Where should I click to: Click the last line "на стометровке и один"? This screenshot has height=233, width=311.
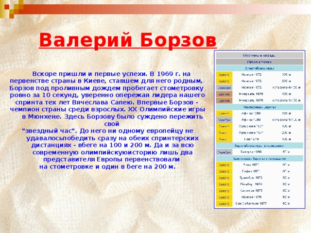[x=107, y=166]
